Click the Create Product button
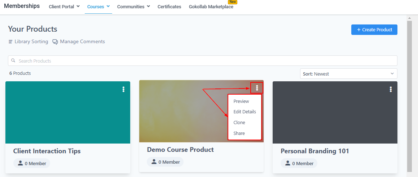This screenshot has width=418, height=177. (x=374, y=30)
